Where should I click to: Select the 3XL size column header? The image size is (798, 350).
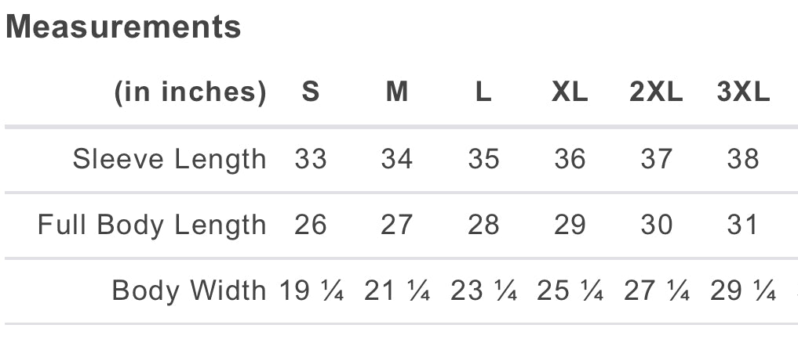[743, 92]
